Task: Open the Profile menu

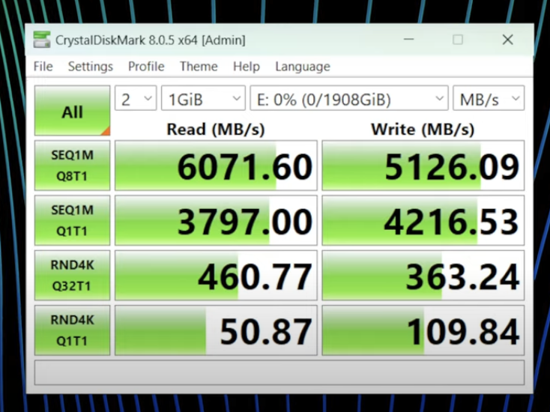Action: pos(146,67)
